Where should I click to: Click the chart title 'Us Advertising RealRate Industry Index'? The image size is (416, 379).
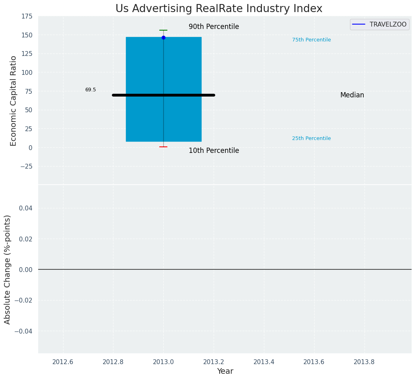[219, 8]
